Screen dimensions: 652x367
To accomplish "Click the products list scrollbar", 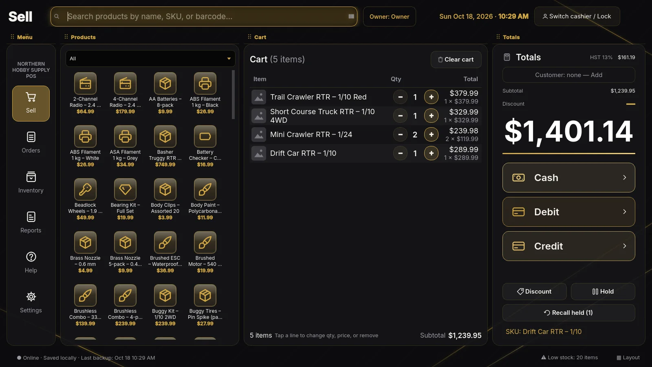I will (233, 95).
